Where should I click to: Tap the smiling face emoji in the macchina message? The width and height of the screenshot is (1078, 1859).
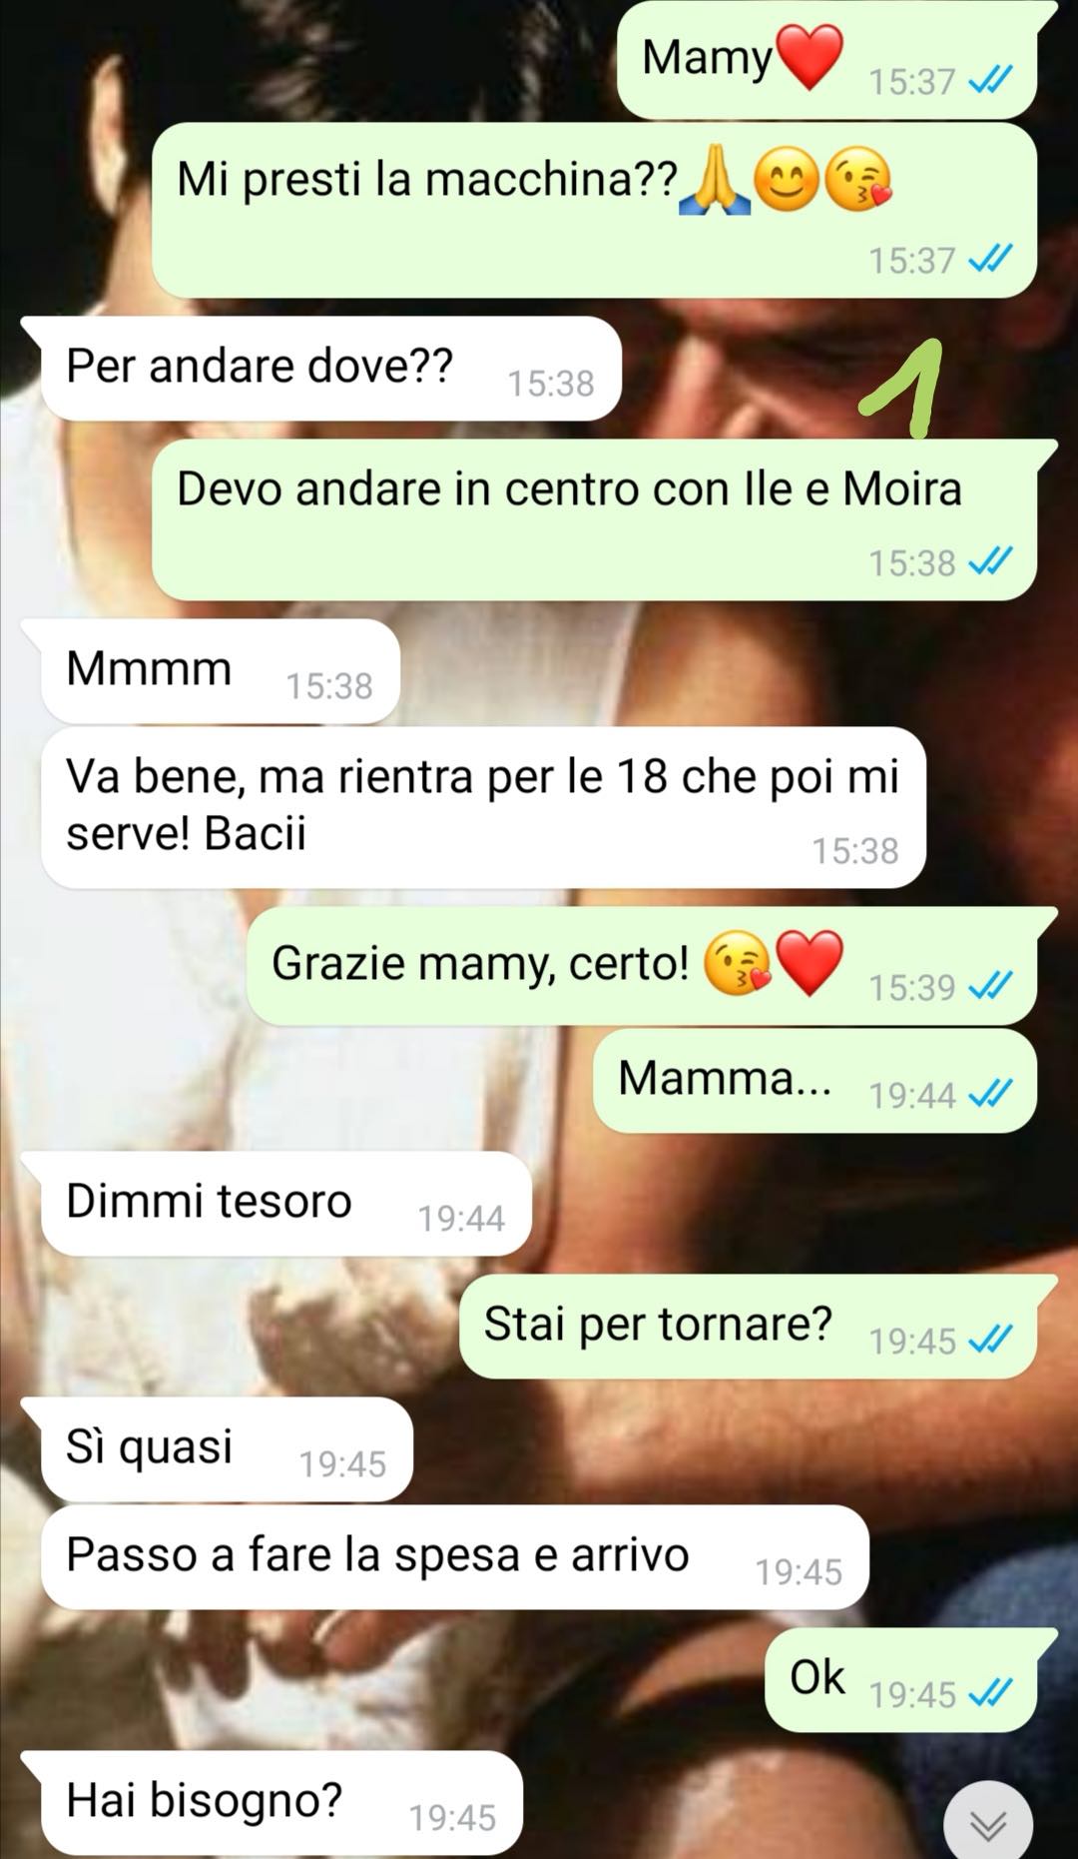pyautogui.click(x=787, y=182)
